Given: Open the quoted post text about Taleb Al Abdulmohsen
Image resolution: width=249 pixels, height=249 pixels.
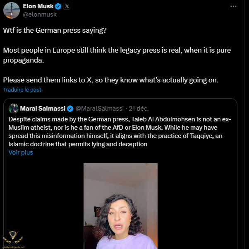Looking at the screenshot, I should click(x=120, y=131).
